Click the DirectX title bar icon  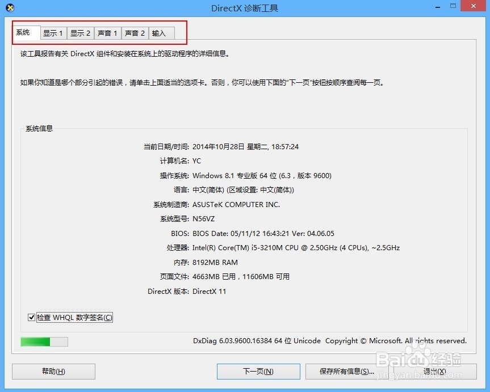coord(10,8)
